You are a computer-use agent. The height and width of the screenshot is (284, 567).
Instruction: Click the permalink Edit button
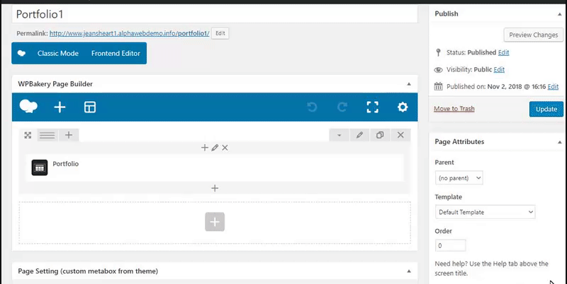[x=220, y=33]
